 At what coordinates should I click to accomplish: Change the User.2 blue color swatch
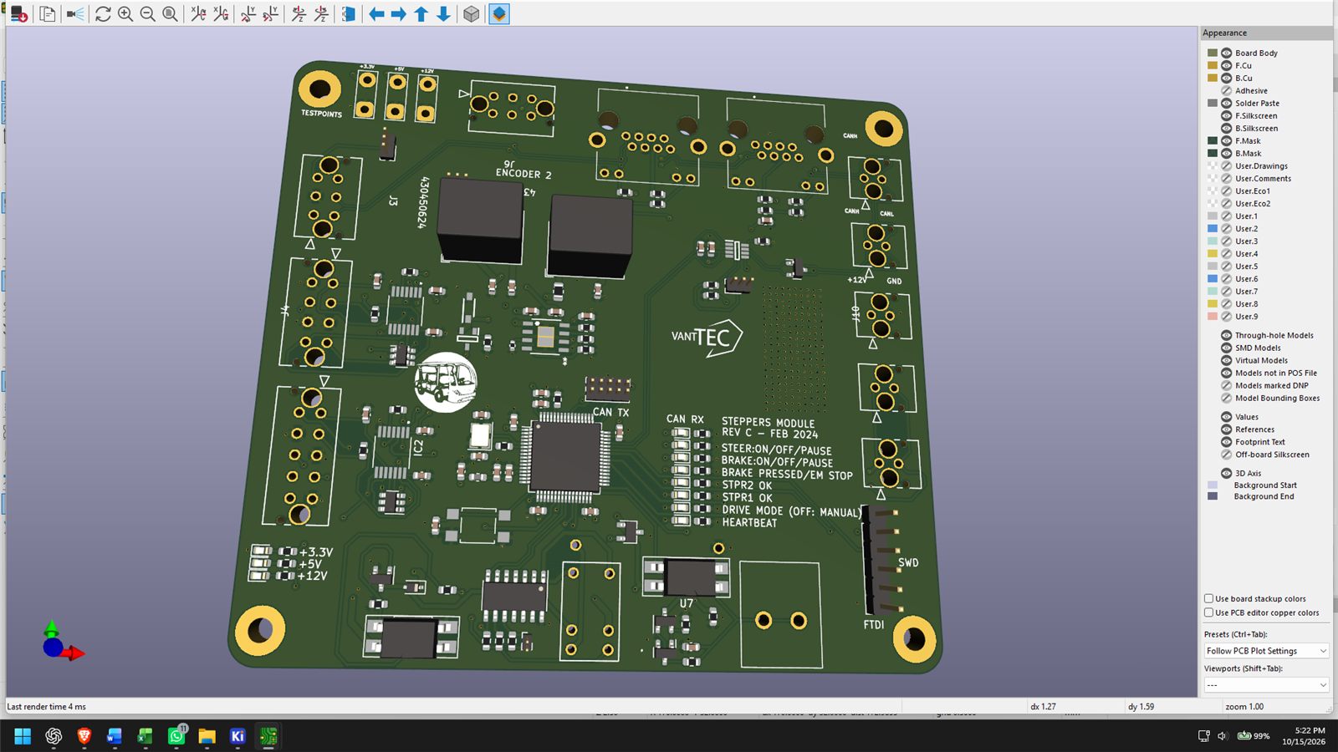pos(1213,228)
